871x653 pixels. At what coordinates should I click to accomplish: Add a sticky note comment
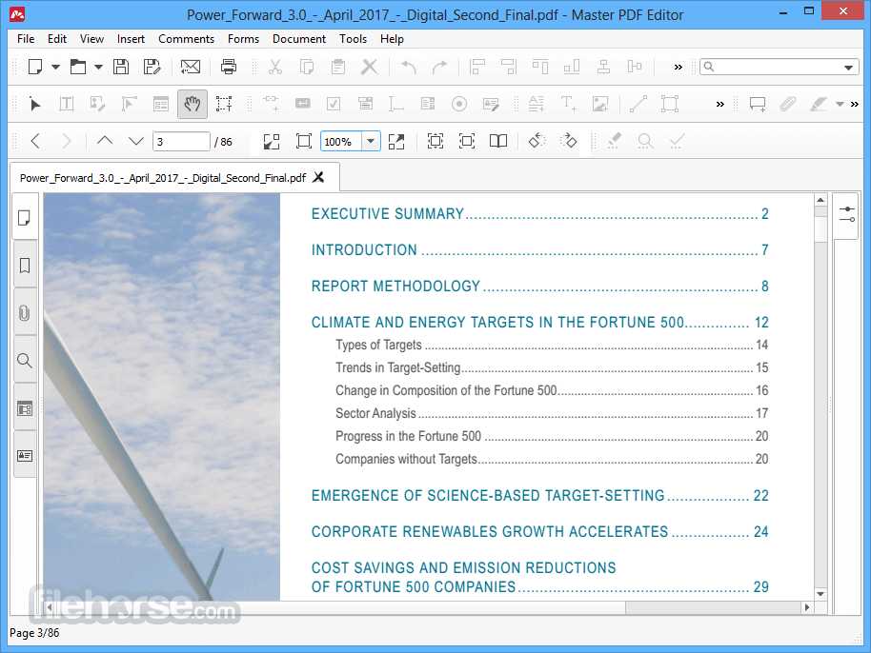point(758,104)
